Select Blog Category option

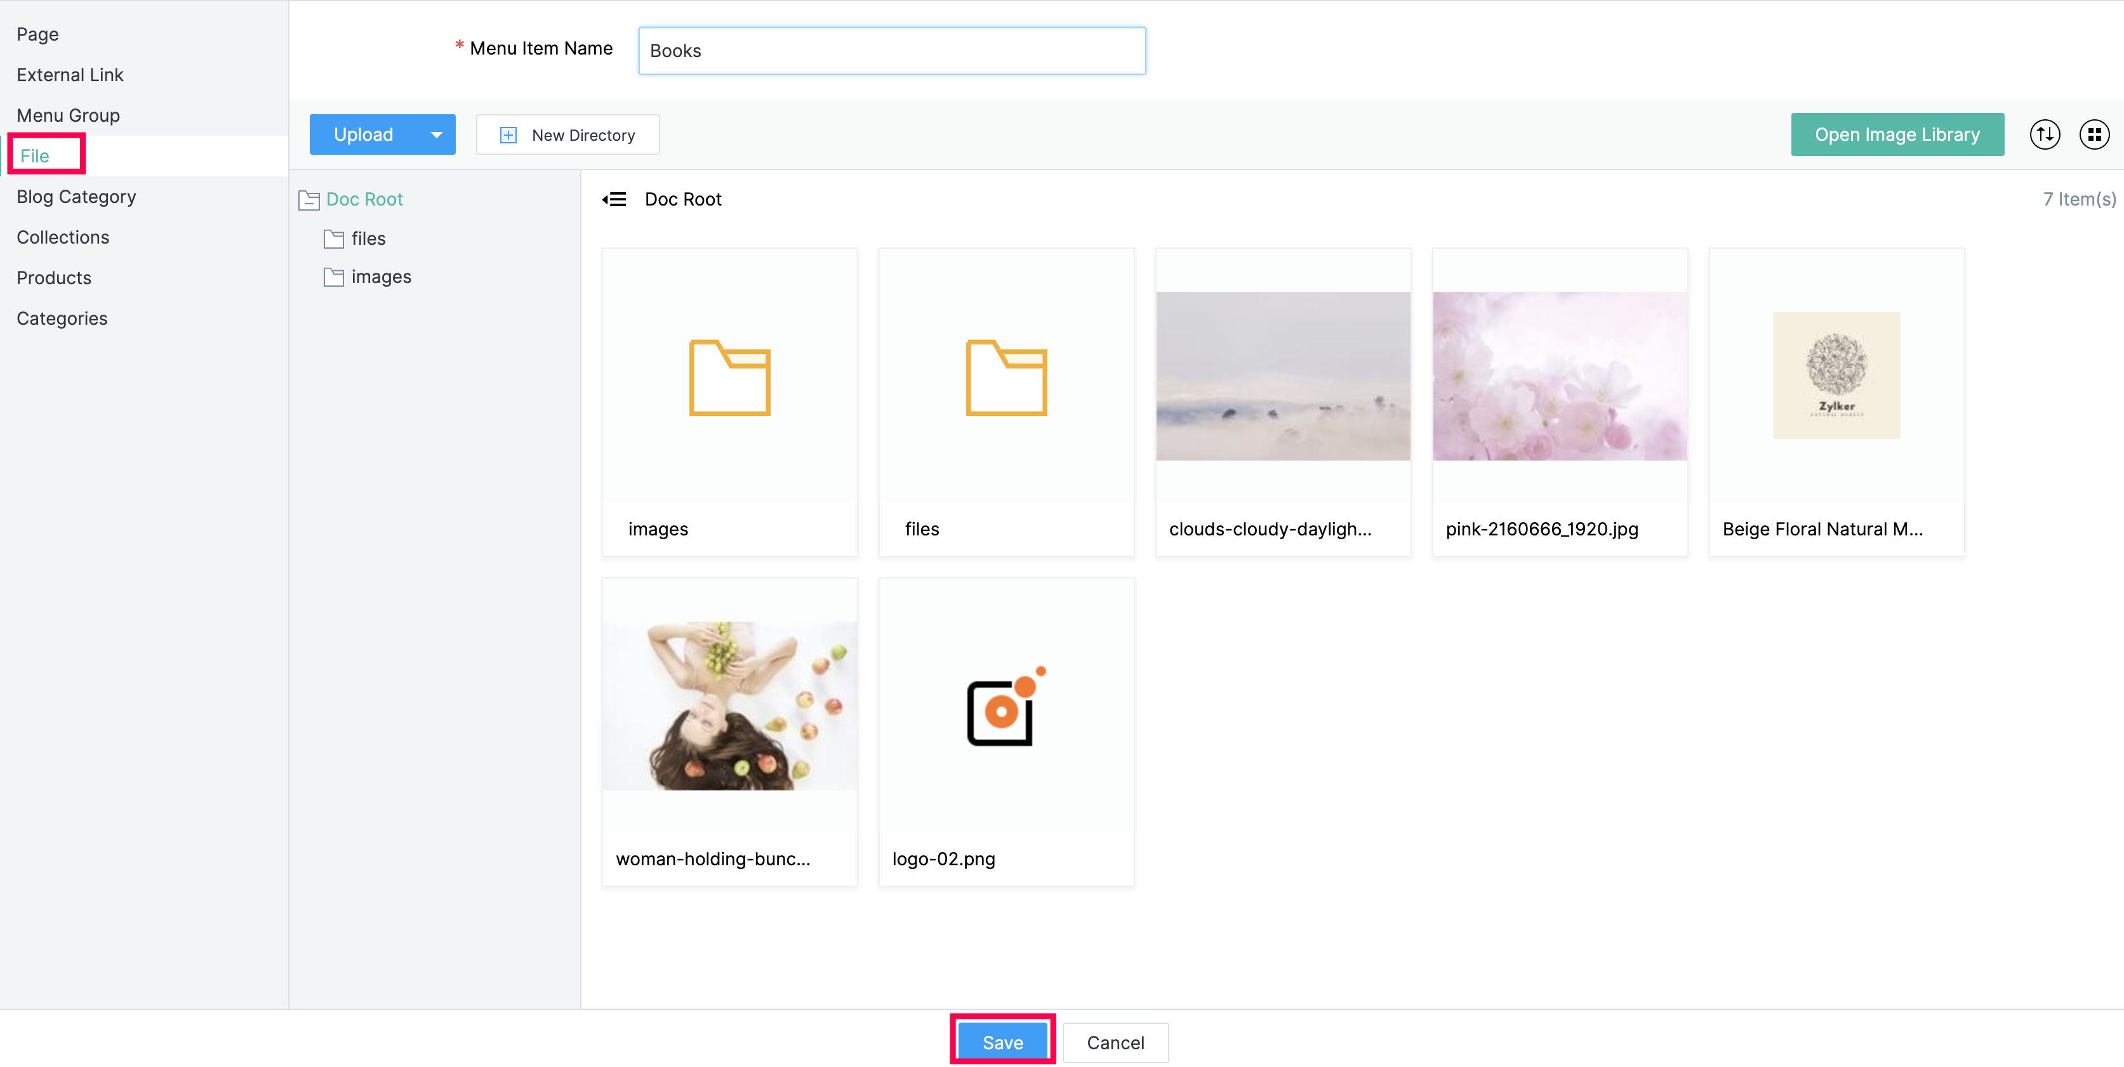pyautogui.click(x=76, y=196)
